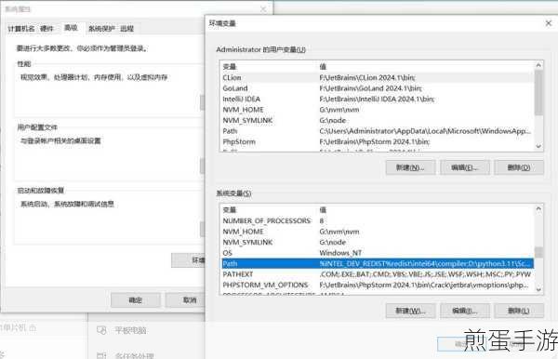Select the CLion user variable row
The image size is (558, 359).
(x=378, y=77)
